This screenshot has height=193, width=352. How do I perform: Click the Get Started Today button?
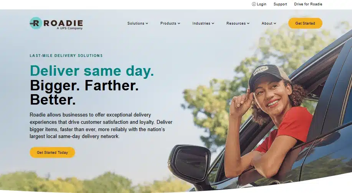52,153
